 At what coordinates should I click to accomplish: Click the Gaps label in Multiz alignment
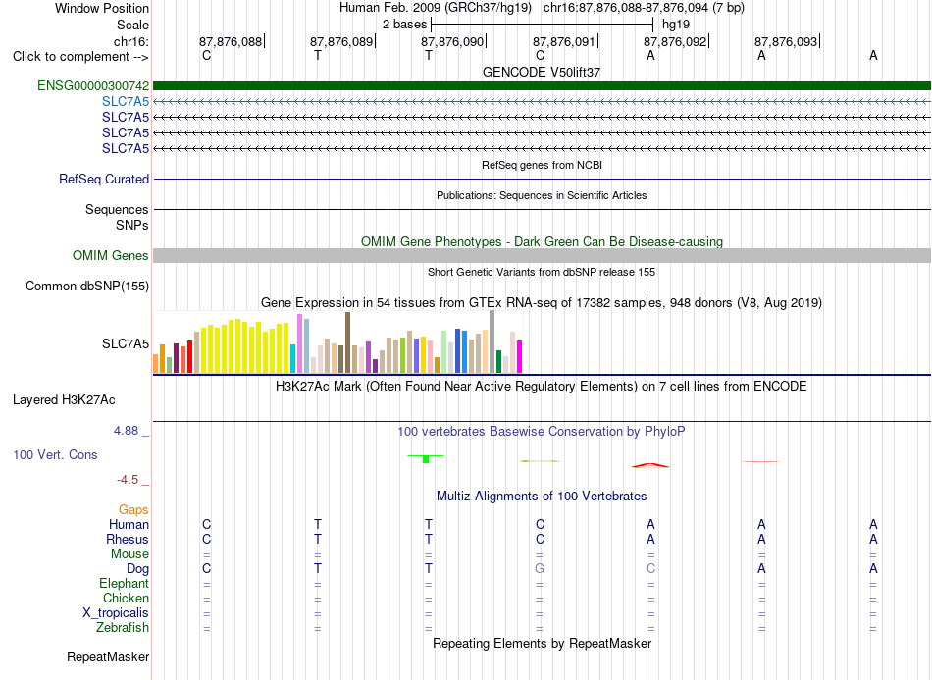click(x=133, y=509)
